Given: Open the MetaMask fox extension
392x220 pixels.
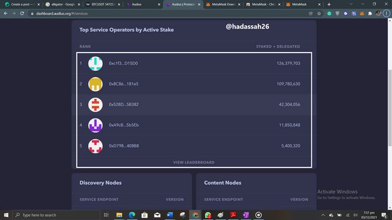Looking at the screenshot, I should [362, 13].
